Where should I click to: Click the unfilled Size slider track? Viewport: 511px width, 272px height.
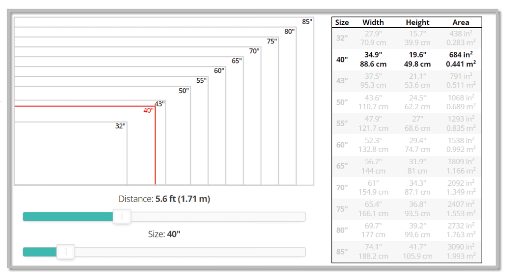click(190, 252)
